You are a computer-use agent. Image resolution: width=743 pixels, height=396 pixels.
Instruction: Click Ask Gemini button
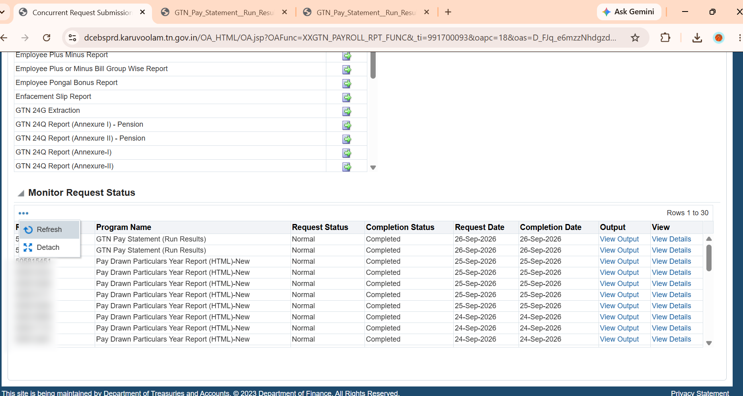tap(629, 12)
